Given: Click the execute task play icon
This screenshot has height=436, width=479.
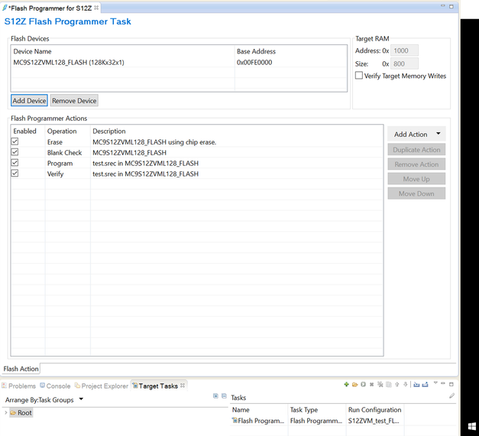Looking at the screenshot, I should (363, 385).
